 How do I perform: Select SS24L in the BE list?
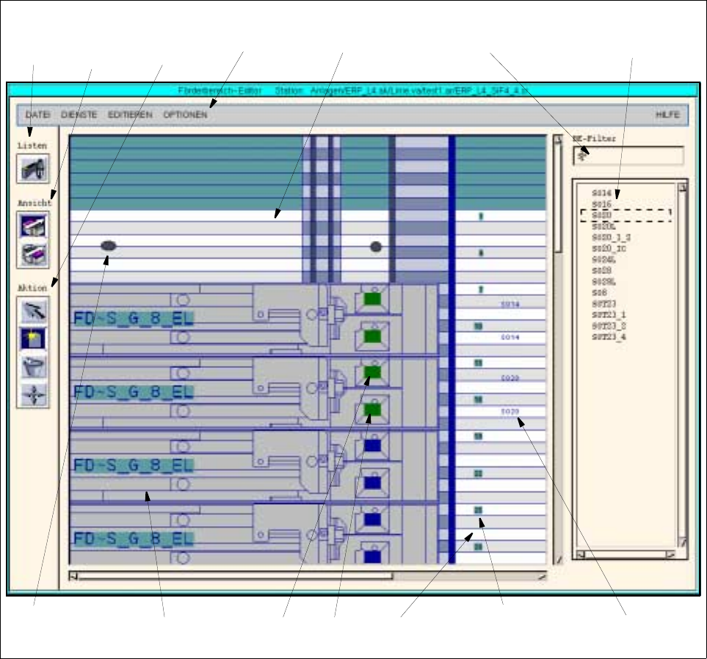(x=603, y=259)
